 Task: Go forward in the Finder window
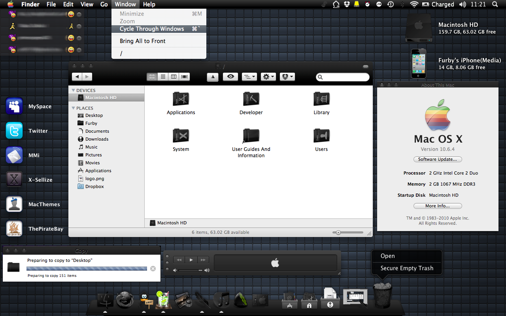point(87,77)
